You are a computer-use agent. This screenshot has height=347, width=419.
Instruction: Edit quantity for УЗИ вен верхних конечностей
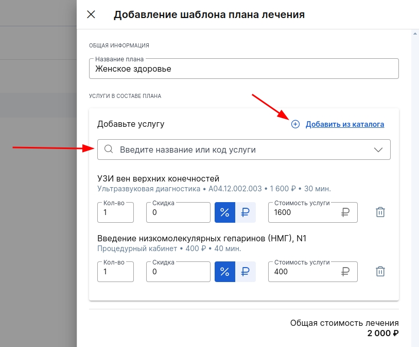click(x=115, y=212)
